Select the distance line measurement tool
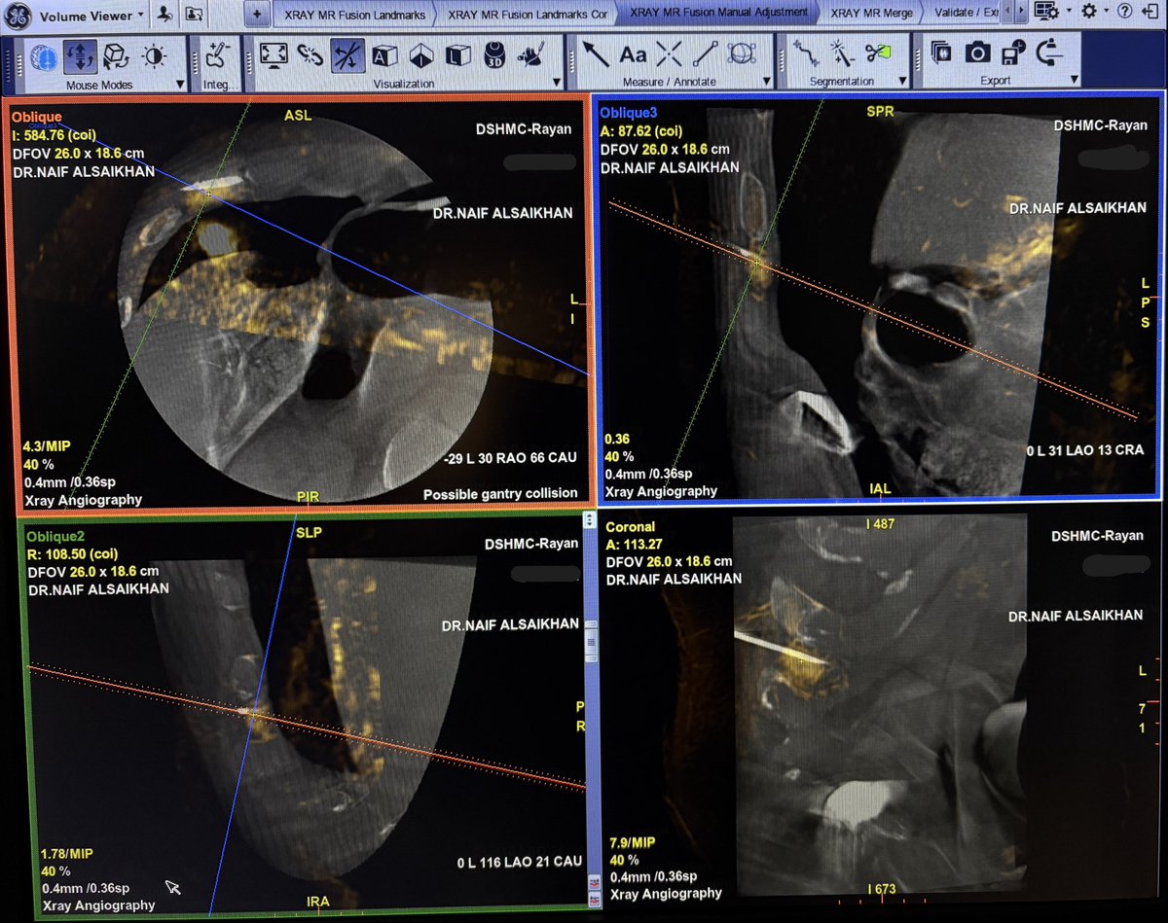Viewport: 1168px width, 923px height. coord(706,53)
